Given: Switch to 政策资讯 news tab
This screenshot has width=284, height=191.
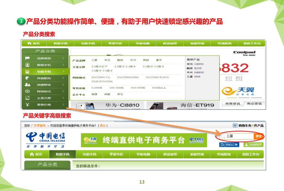Looking at the screenshot, I should 233,104.
